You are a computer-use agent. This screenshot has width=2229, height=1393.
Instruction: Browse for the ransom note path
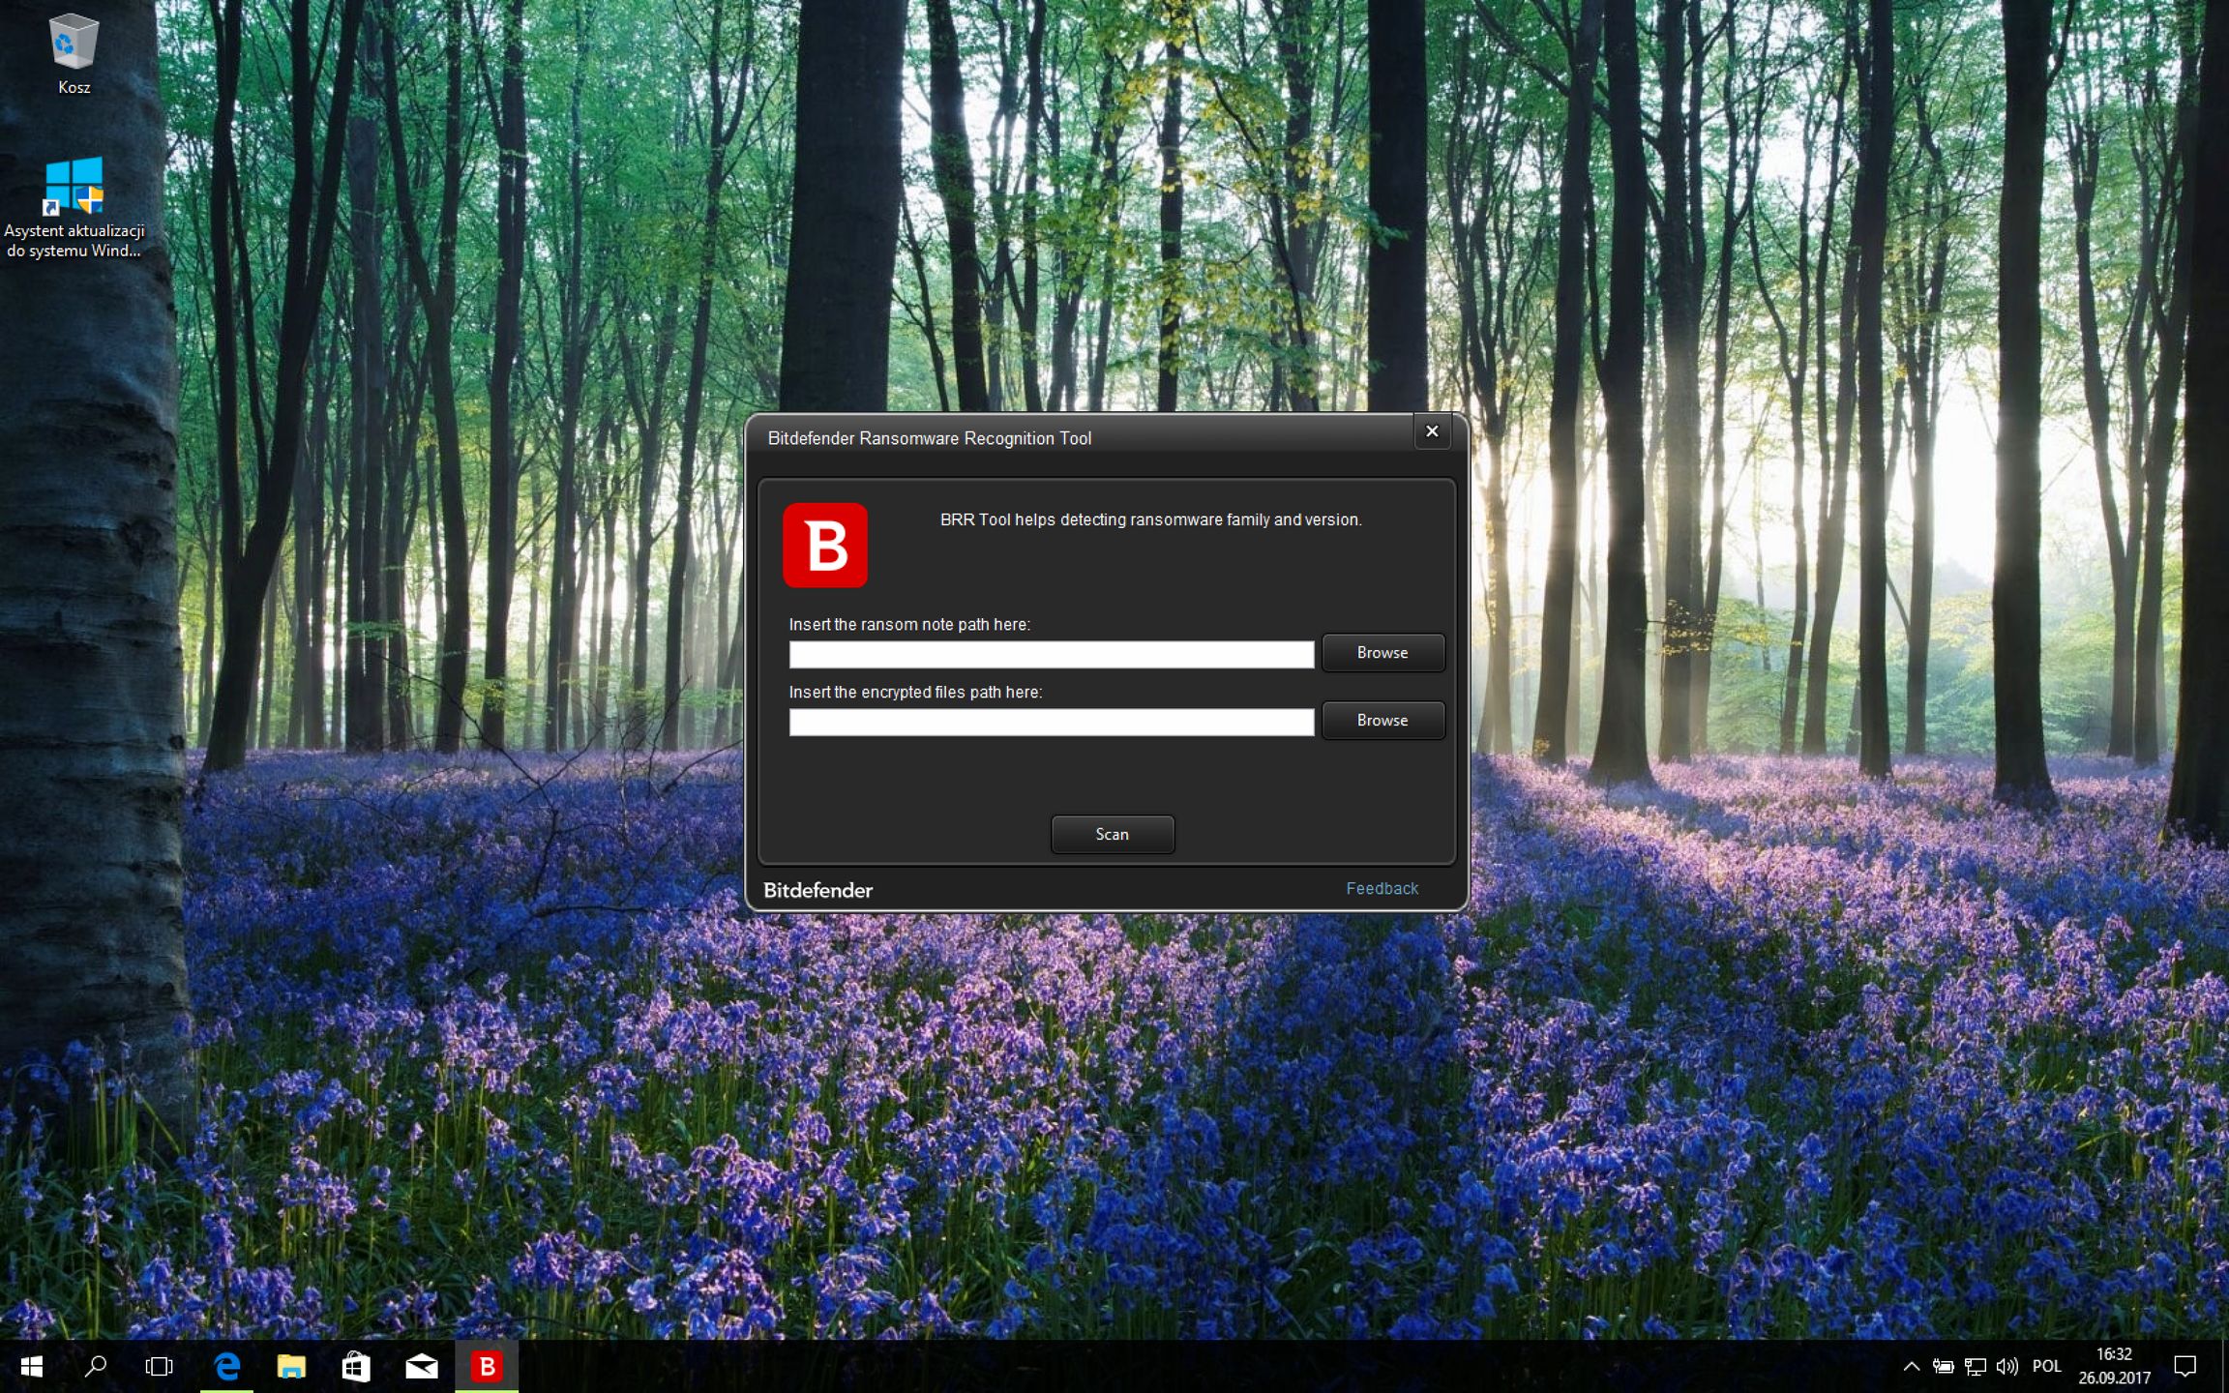[1382, 653]
